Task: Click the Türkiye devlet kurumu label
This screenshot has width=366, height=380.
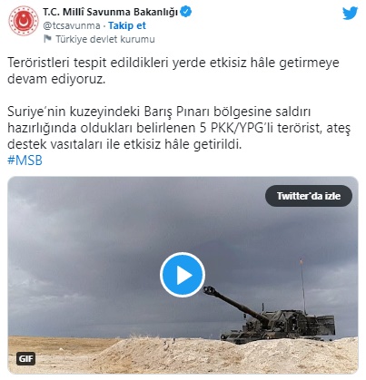Action: point(105,39)
